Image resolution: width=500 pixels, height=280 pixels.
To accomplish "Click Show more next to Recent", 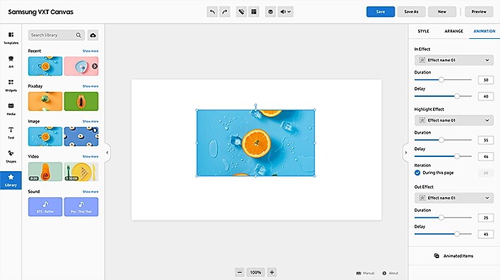I will [x=90, y=51].
